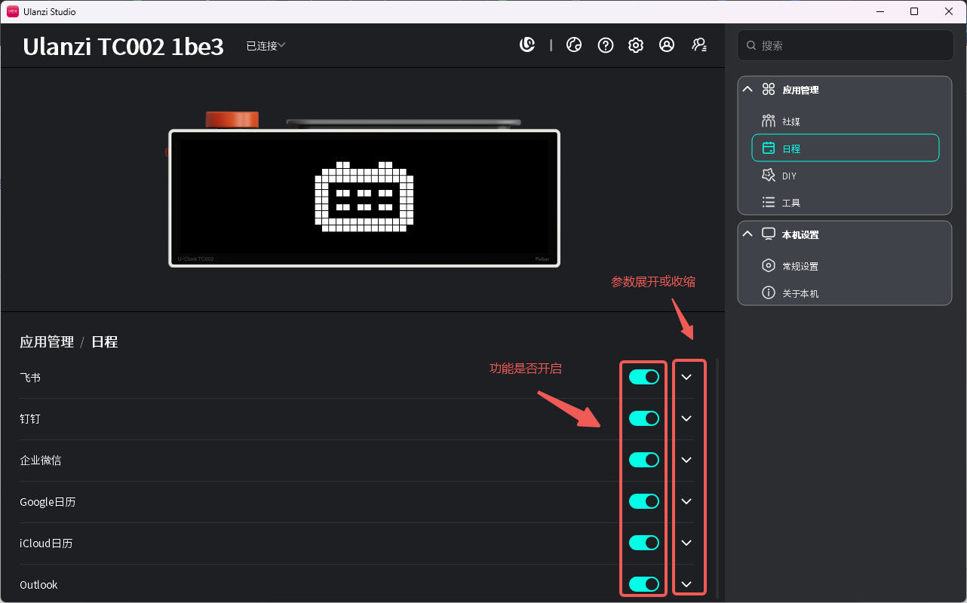Click the 日程 calendar icon in sidebar
The height and width of the screenshot is (603, 967).
click(769, 148)
